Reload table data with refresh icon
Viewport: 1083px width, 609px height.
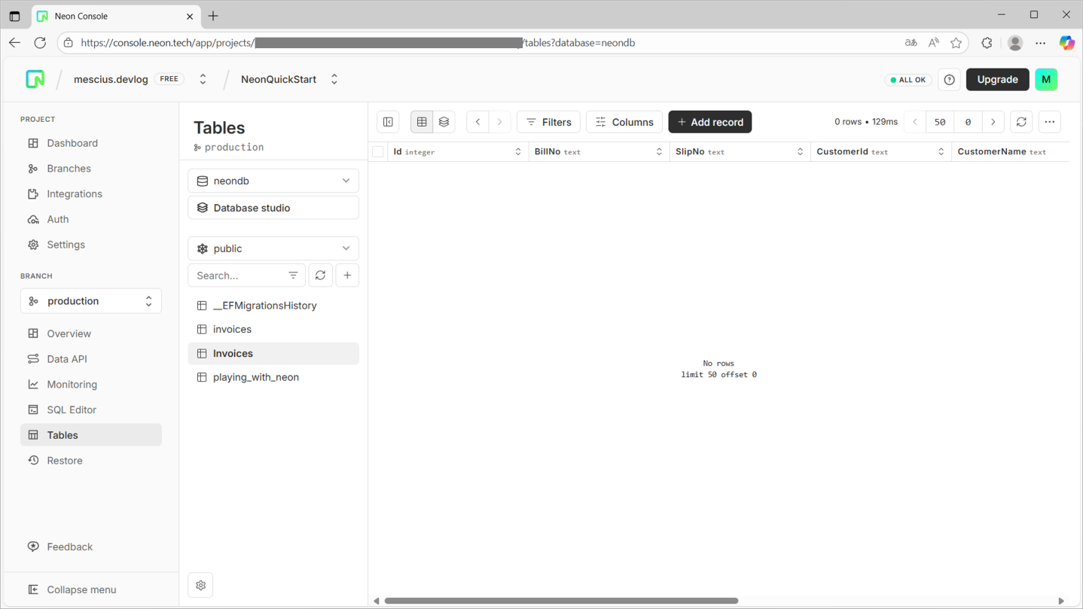coord(1021,122)
